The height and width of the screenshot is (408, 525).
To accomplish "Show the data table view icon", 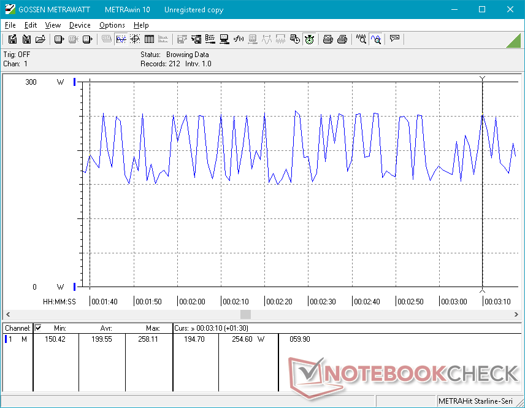I will click(x=149, y=39).
